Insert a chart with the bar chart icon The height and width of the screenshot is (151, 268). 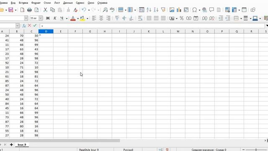(179, 10)
